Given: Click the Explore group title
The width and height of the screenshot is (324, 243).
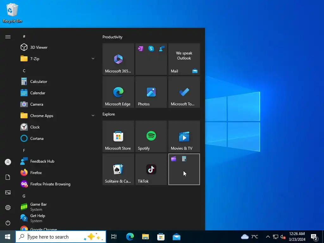Looking at the screenshot, I should [x=109, y=114].
